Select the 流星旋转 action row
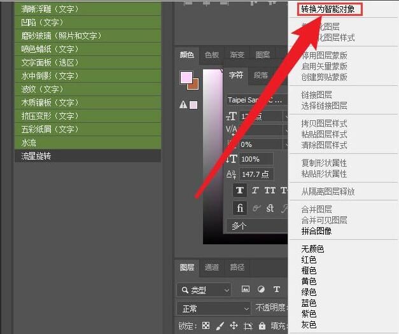Screen dimensions: 399x334 pos(88,156)
